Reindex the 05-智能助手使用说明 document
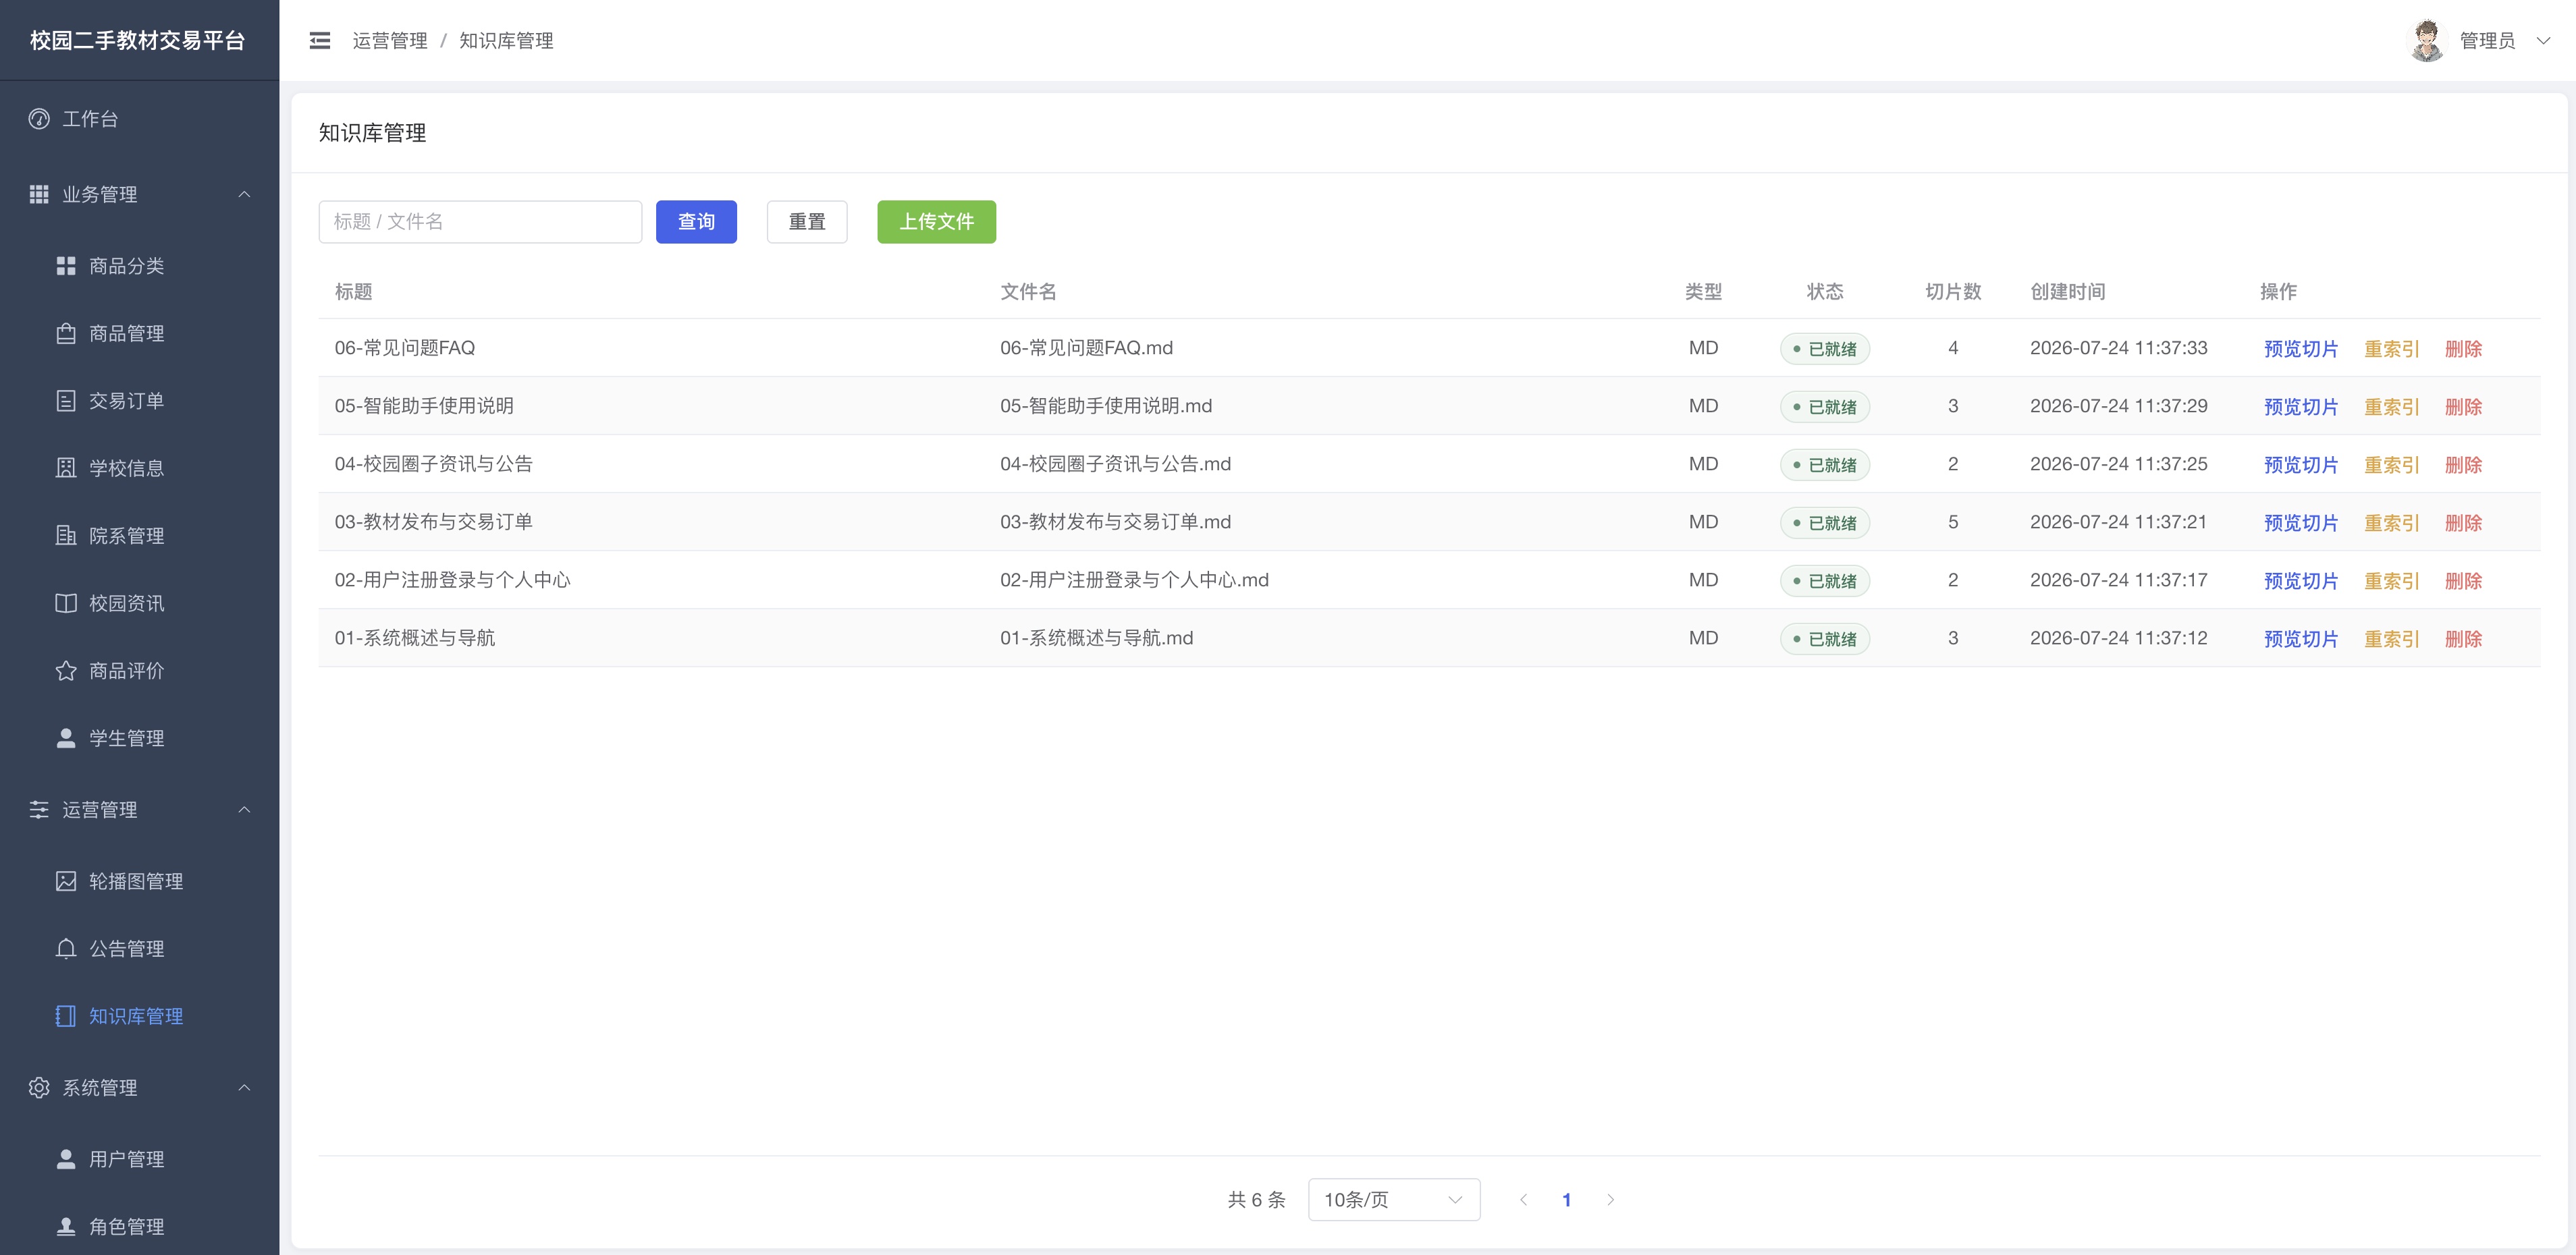 (x=2391, y=407)
